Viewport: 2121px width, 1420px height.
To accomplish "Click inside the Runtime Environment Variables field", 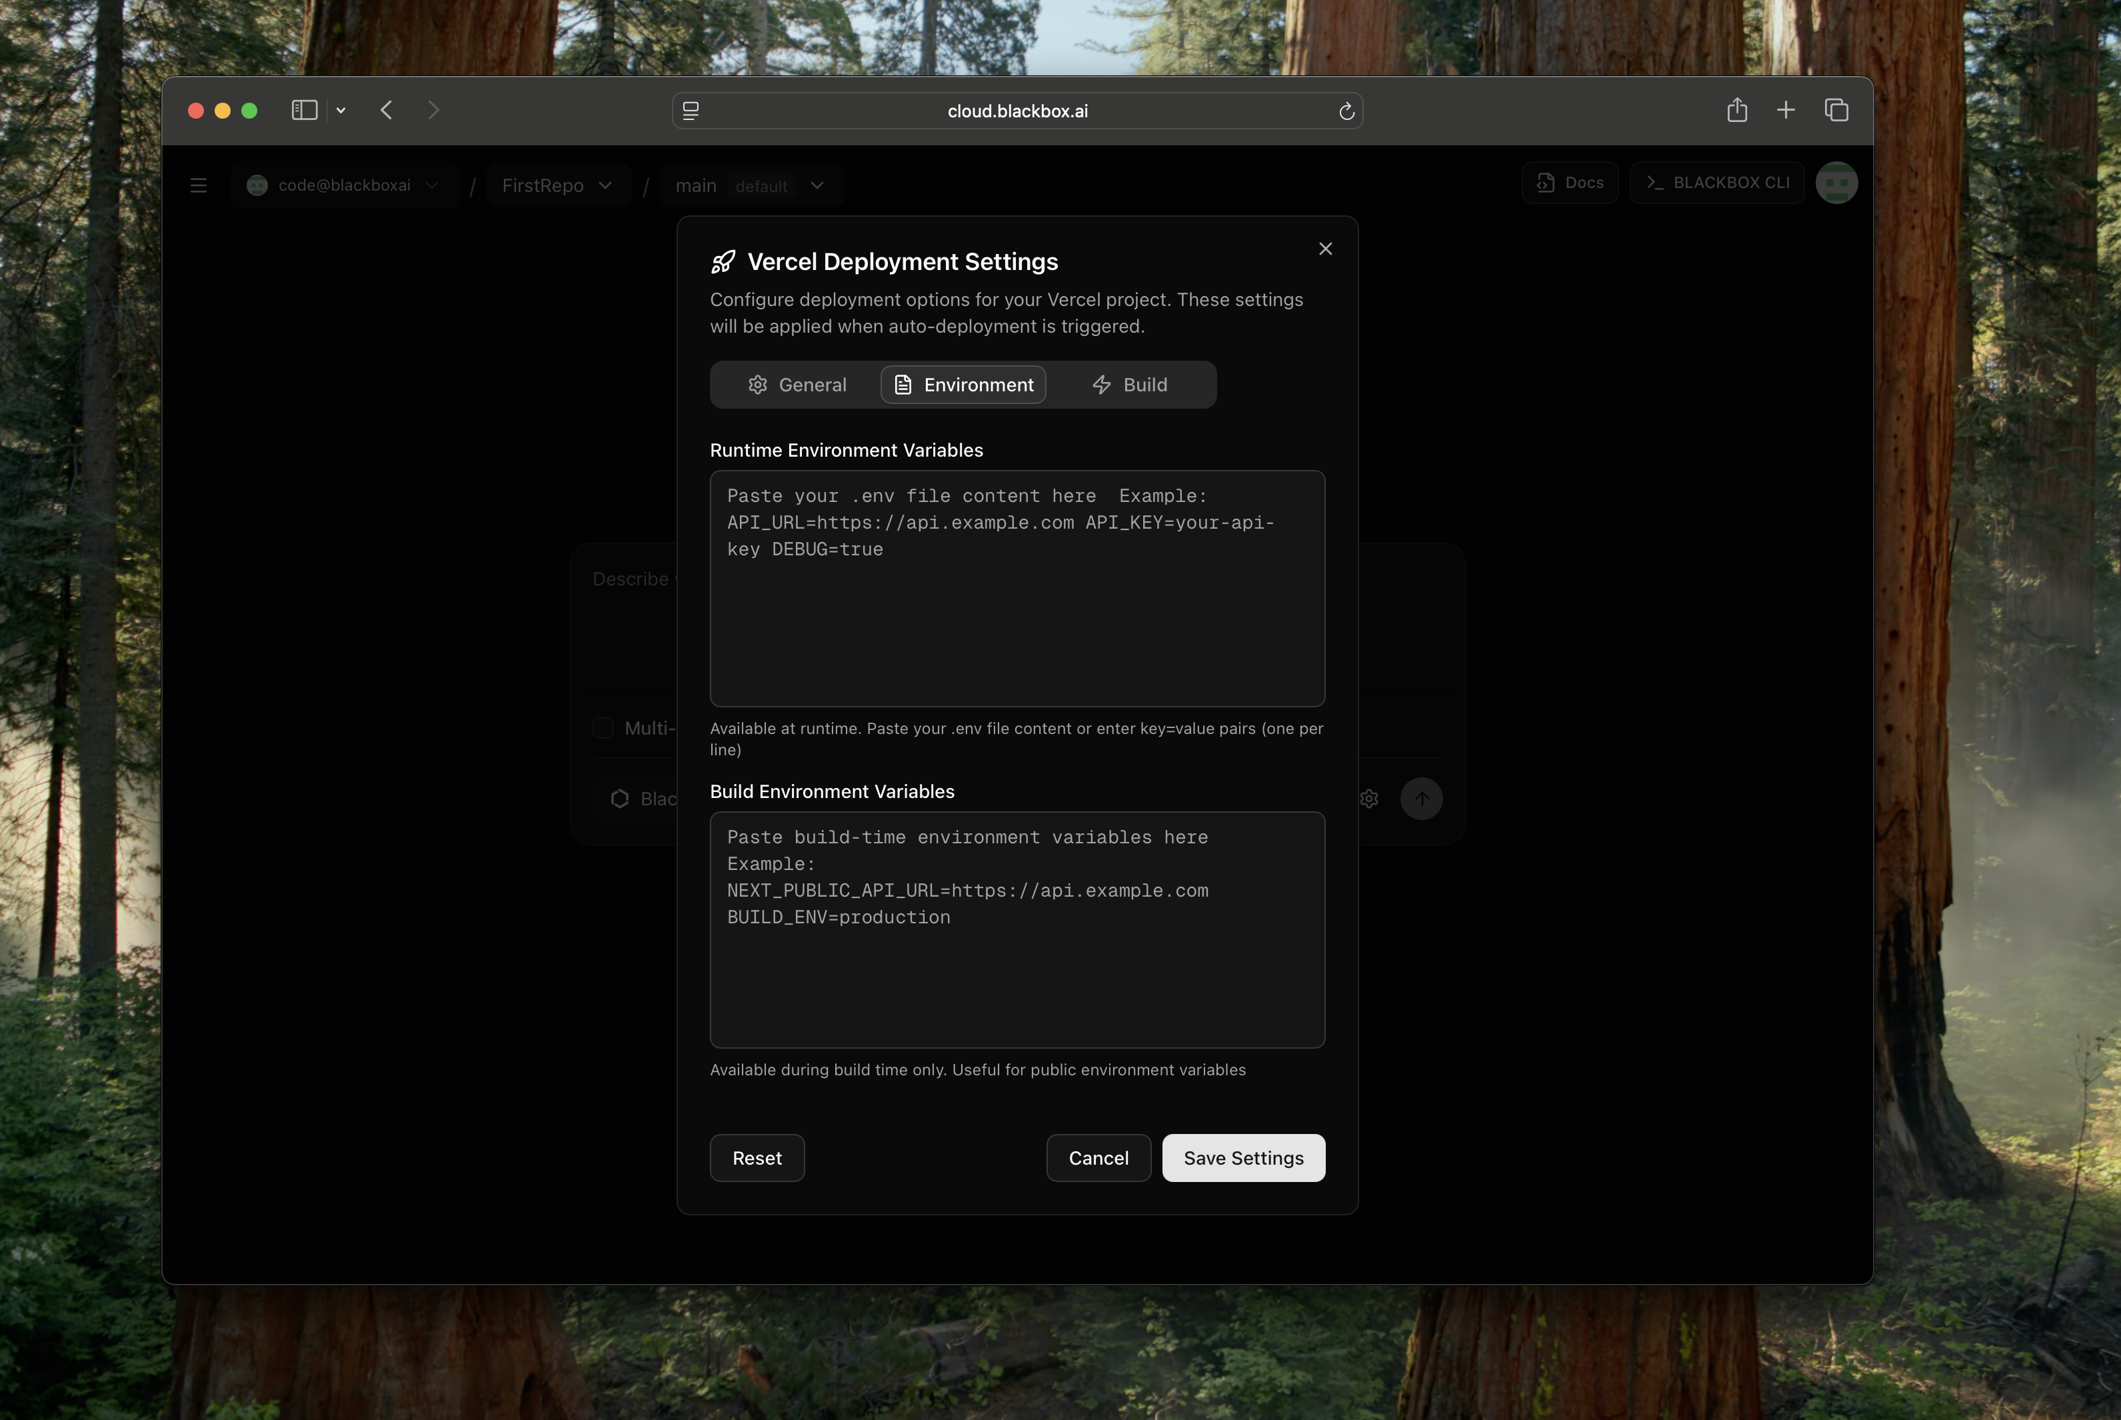I will [1017, 589].
